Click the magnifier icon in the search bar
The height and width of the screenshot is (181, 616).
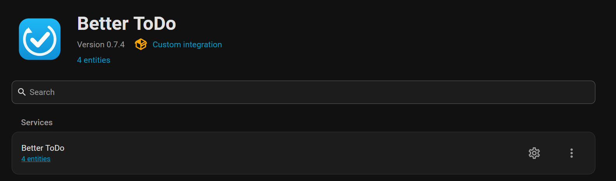coord(22,92)
